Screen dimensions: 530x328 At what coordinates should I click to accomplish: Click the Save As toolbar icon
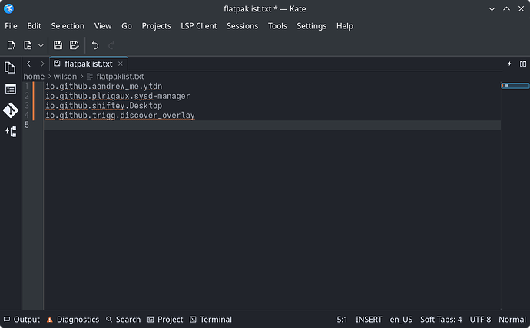pyautogui.click(x=74, y=45)
